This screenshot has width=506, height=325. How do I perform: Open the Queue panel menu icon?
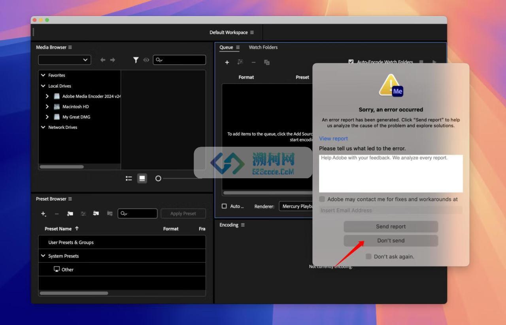pyautogui.click(x=238, y=47)
